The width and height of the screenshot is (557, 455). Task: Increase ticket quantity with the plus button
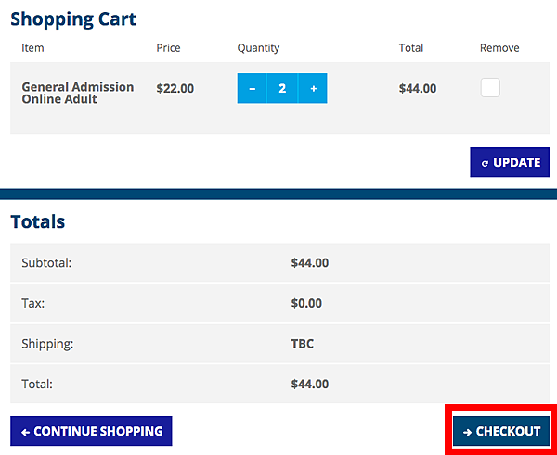(x=313, y=89)
